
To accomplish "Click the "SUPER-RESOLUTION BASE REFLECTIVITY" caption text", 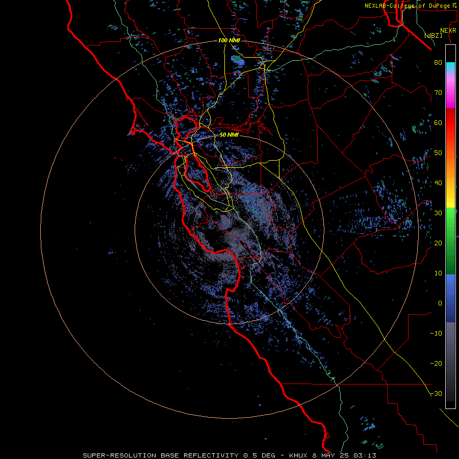I will [161, 455].
